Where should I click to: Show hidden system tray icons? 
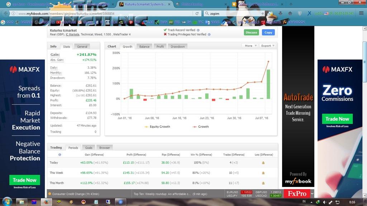pos(311,202)
